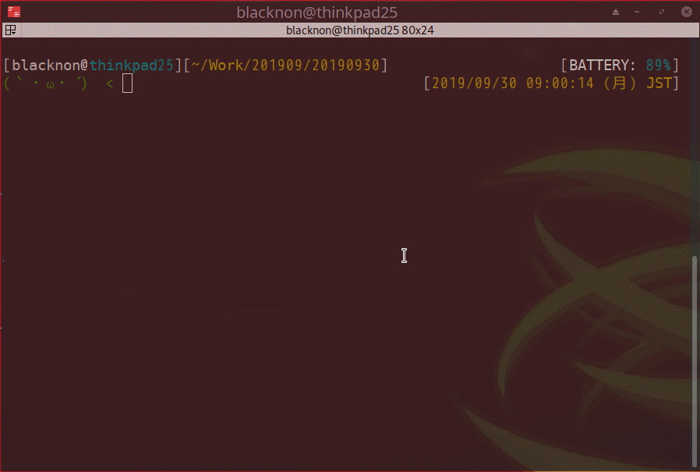The width and height of the screenshot is (700, 472).
Task: Click the kaomoji face in the prompt
Action: [x=45, y=83]
